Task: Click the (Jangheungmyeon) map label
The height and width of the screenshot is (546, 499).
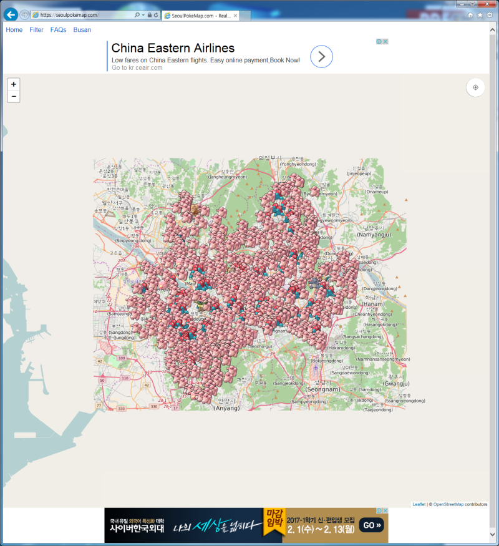Action: (x=228, y=177)
